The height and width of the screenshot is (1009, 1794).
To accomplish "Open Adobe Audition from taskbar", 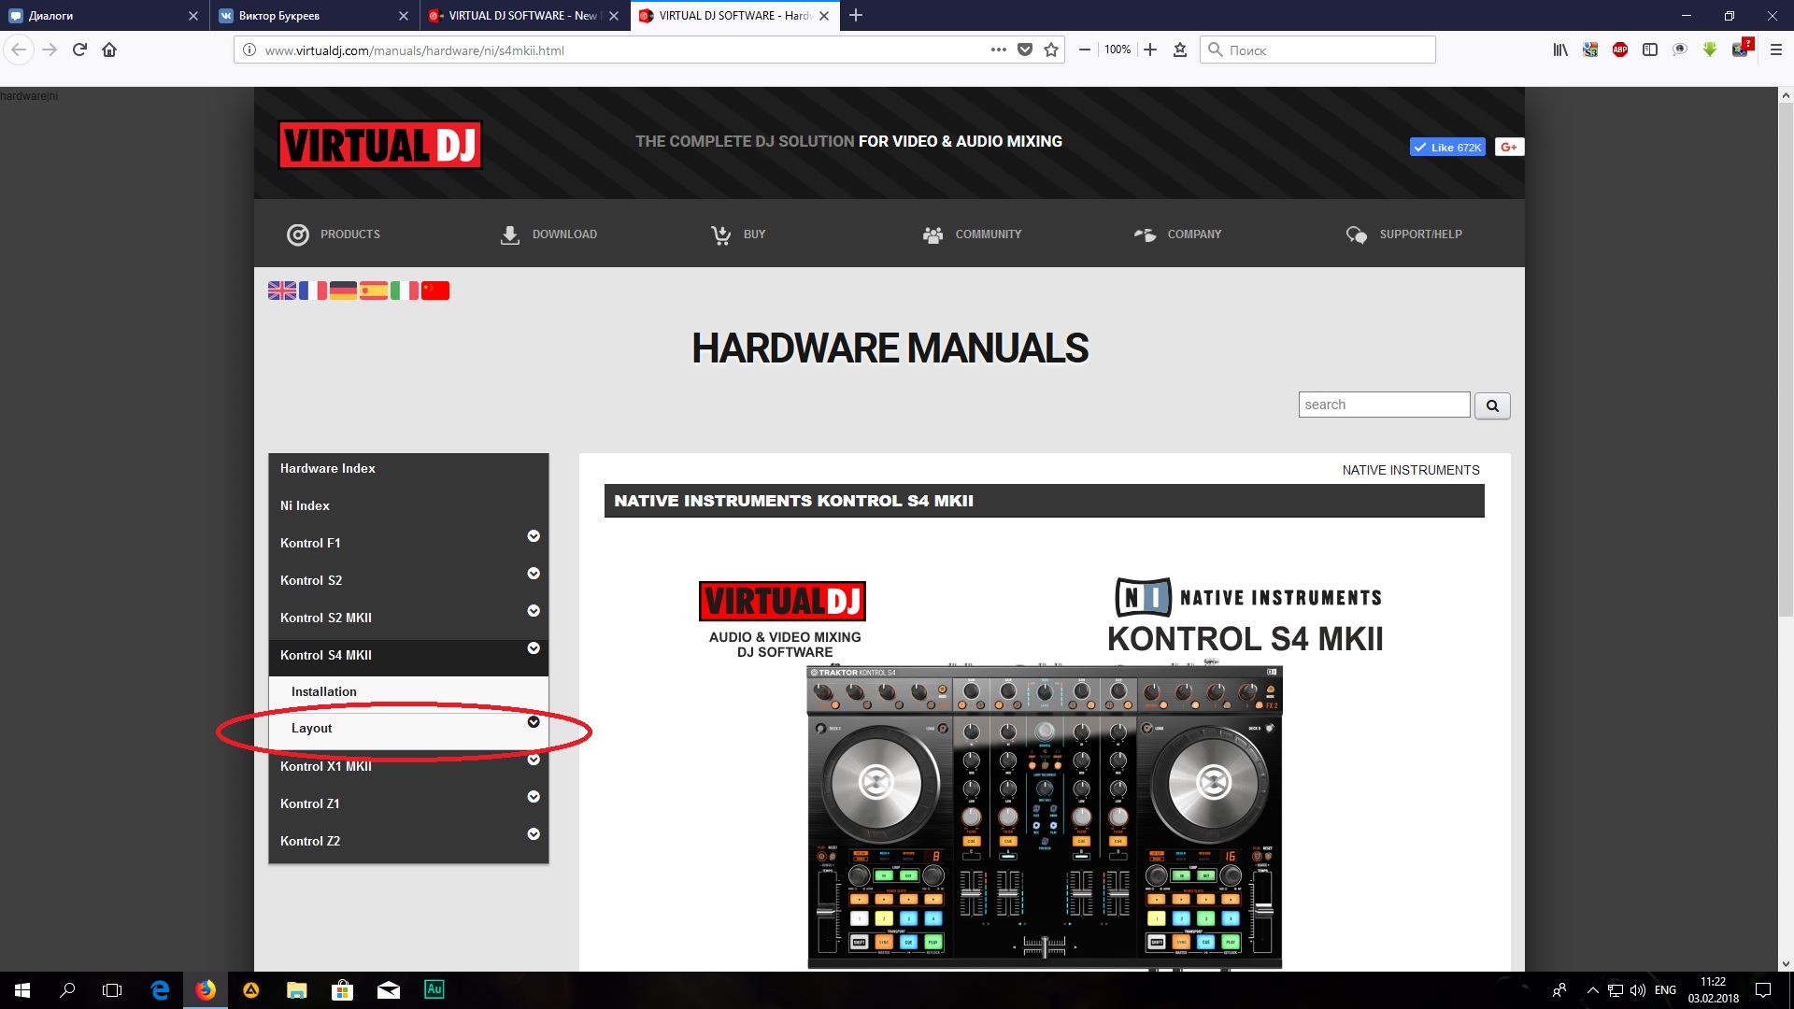I will 434,989.
